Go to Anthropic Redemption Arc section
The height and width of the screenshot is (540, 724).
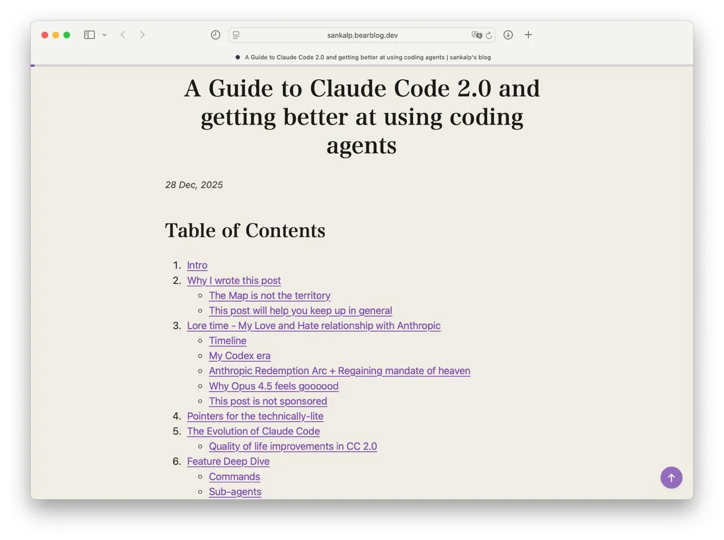[x=339, y=371]
